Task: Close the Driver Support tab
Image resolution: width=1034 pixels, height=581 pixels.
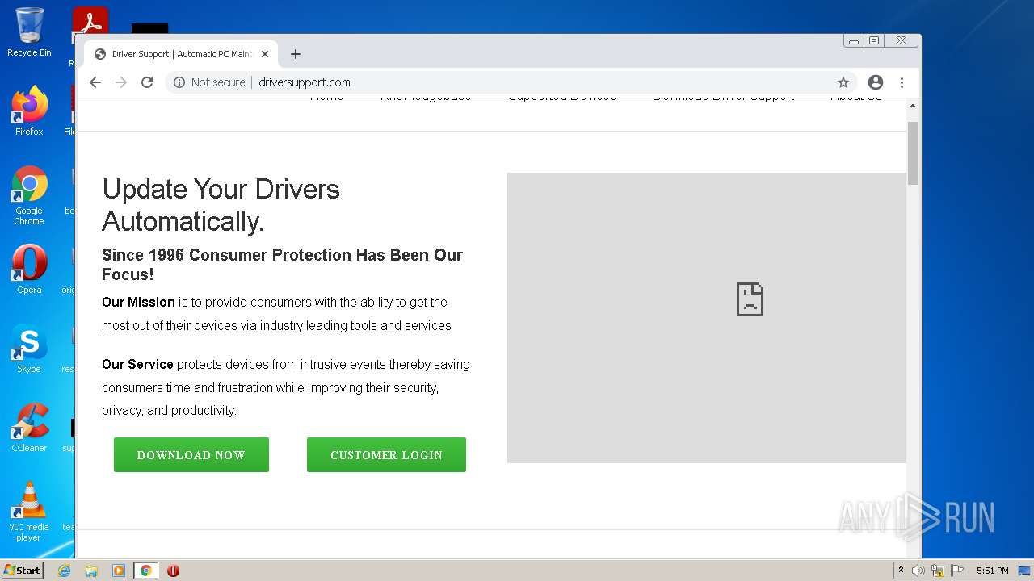Action: pos(265,54)
